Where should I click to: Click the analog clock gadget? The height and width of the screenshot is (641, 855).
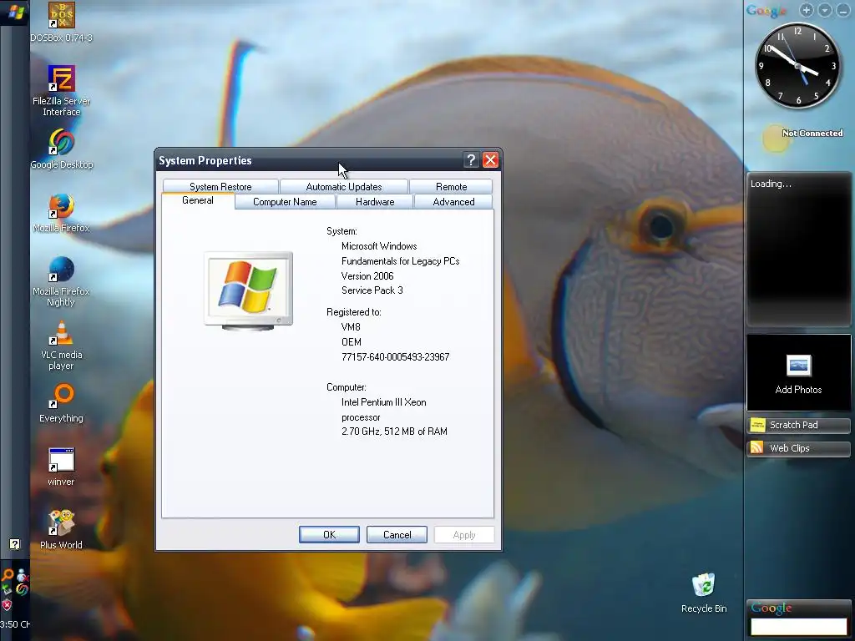point(797,65)
